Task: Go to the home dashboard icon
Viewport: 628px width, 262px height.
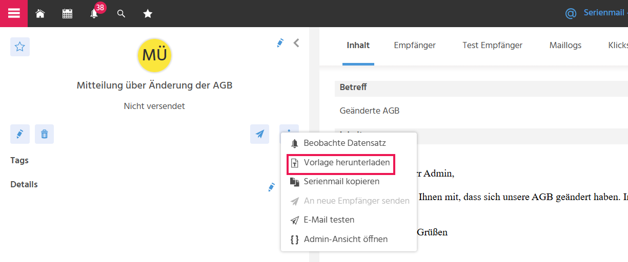Action: (x=40, y=14)
